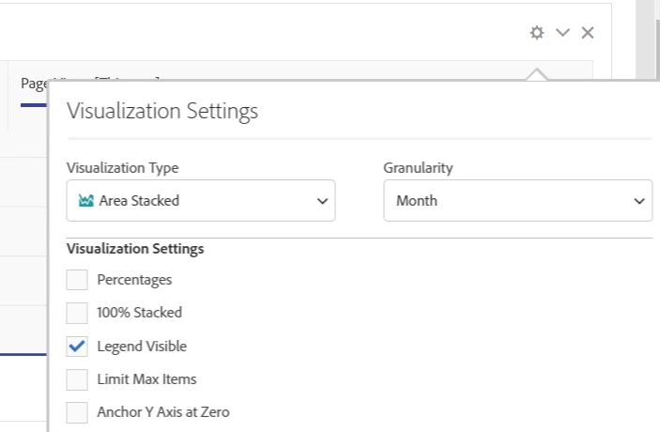This screenshot has height=432, width=660.
Task: Toggle the 100% Stacked checkbox
Action: (x=77, y=313)
